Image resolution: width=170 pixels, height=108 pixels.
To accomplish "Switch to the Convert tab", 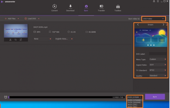I will click(54, 8).
